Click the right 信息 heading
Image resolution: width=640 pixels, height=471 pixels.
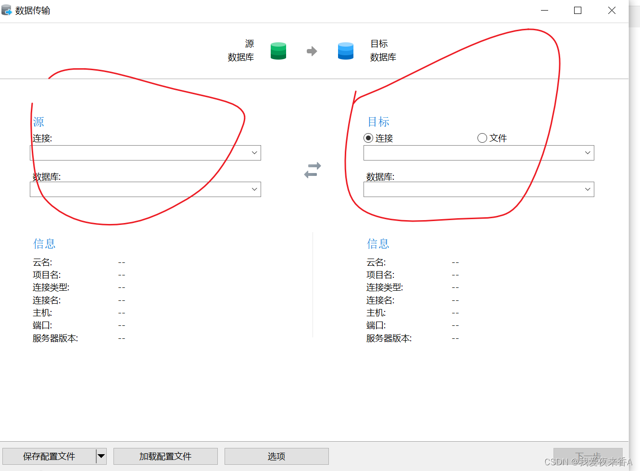click(x=378, y=244)
